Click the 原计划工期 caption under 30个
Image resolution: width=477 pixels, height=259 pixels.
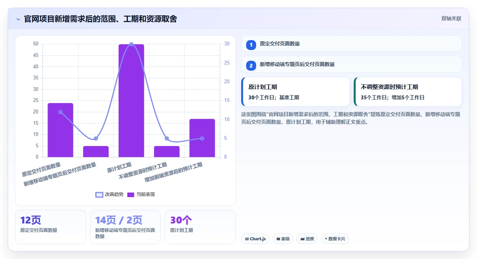[181, 230]
